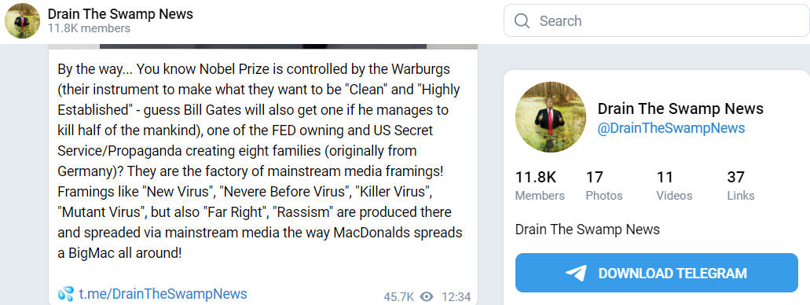Select the 17 Photos counter
Screen dimensions: 810x305
coord(604,186)
